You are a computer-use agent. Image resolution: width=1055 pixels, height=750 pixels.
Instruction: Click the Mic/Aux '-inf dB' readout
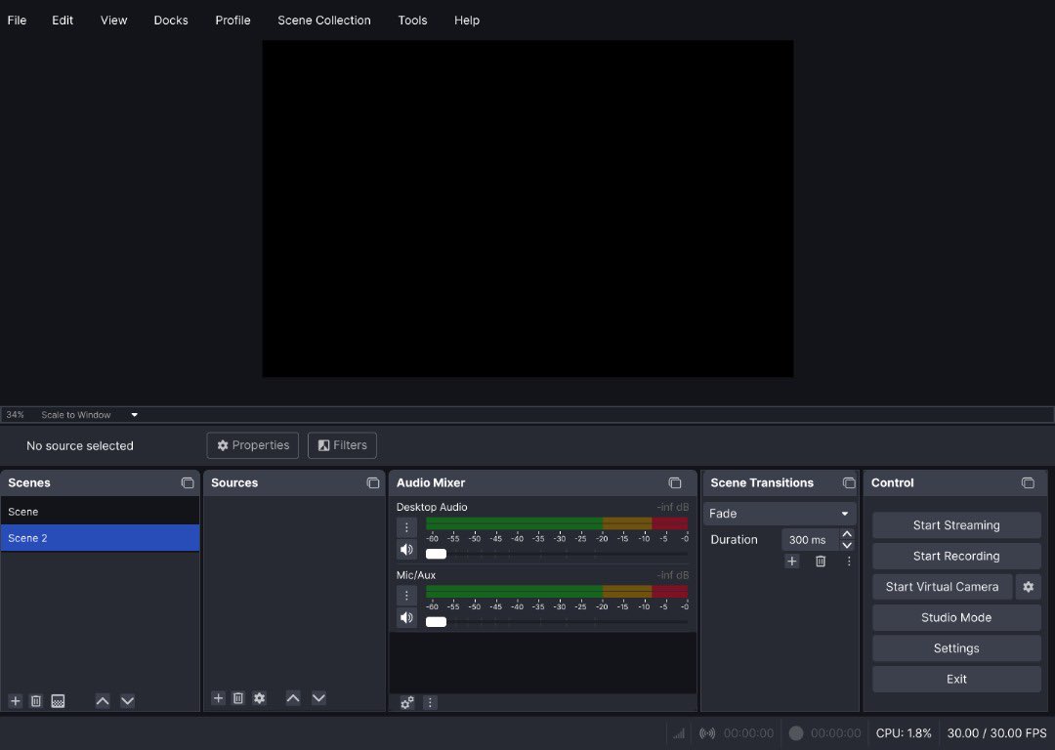point(673,575)
